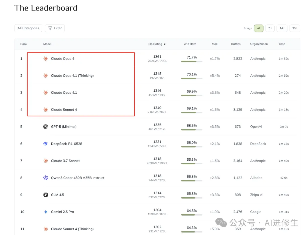Click the MoE column header
The width and height of the screenshot is (308, 235).
[x=215, y=44]
